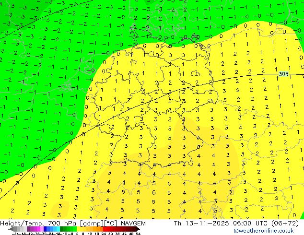The width and height of the screenshot is (304, 235).
Task: Click the dark blue swatch at legend value -30
Action: tap(45, 229)
